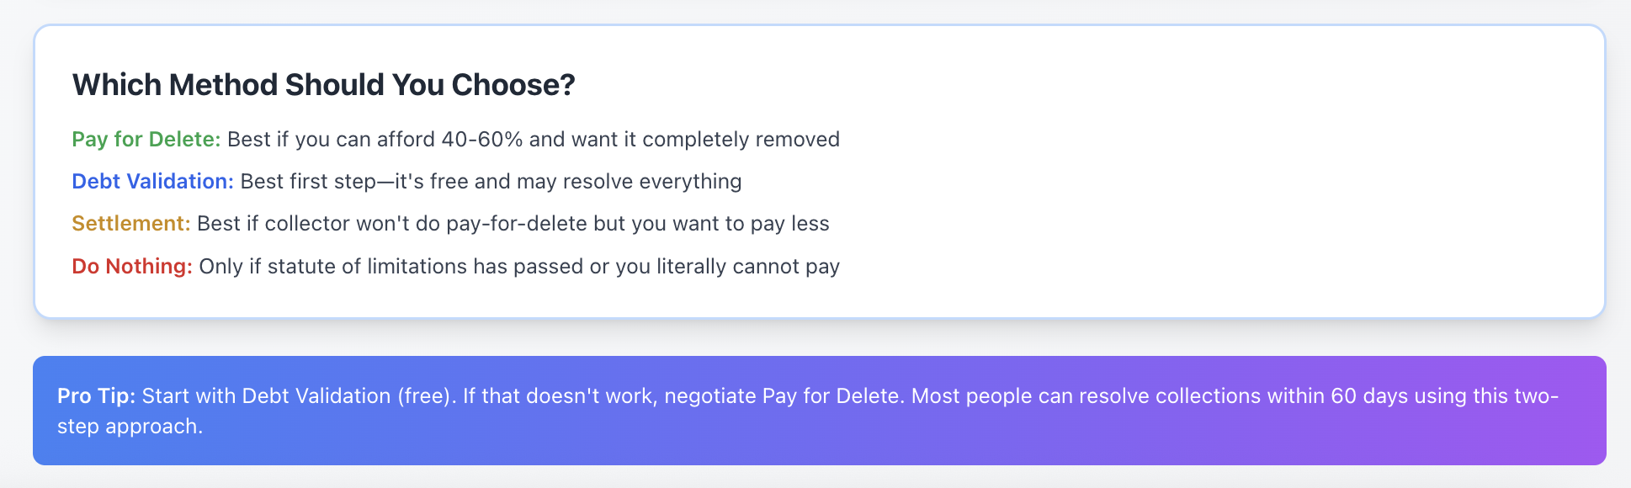Click the orange 'Settlement:' label
Viewport: 1631px width, 488px height.
point(131,223)
